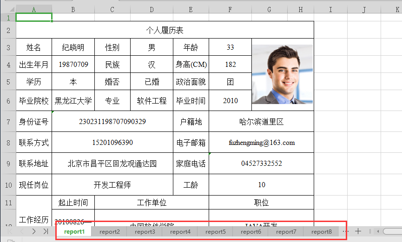The width and height of the screenshot is (402, 242).
Task: Select the email cell fuzhengming@163.com
Action: click(x=261, y=143)
